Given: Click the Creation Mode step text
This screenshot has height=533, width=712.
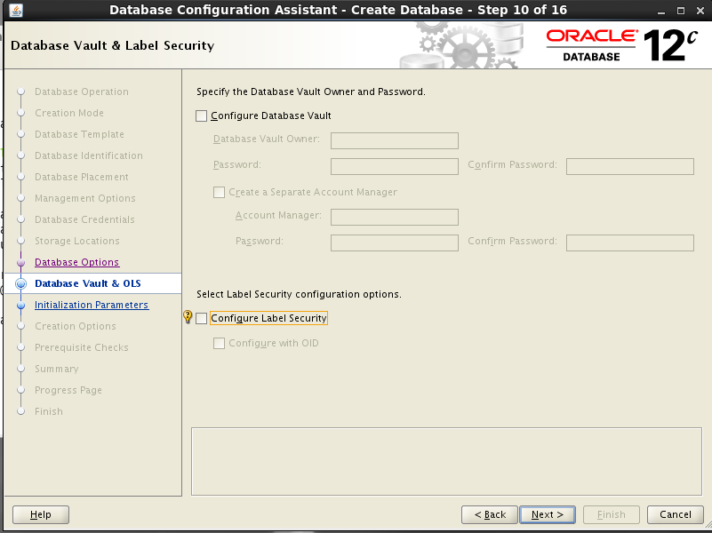Looking at the screenshot, I should (x=69, y=113).
